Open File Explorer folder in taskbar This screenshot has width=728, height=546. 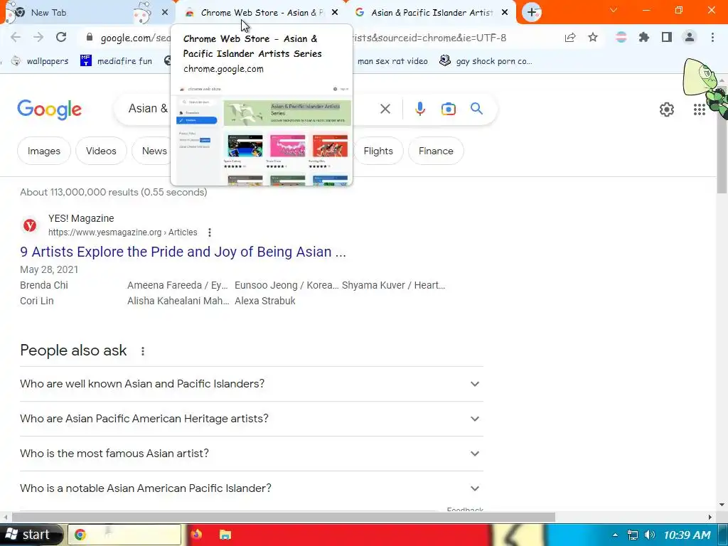pos(225,535)
